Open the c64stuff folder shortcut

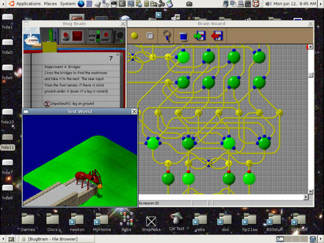pyautogui.click(x=299, y=222)
